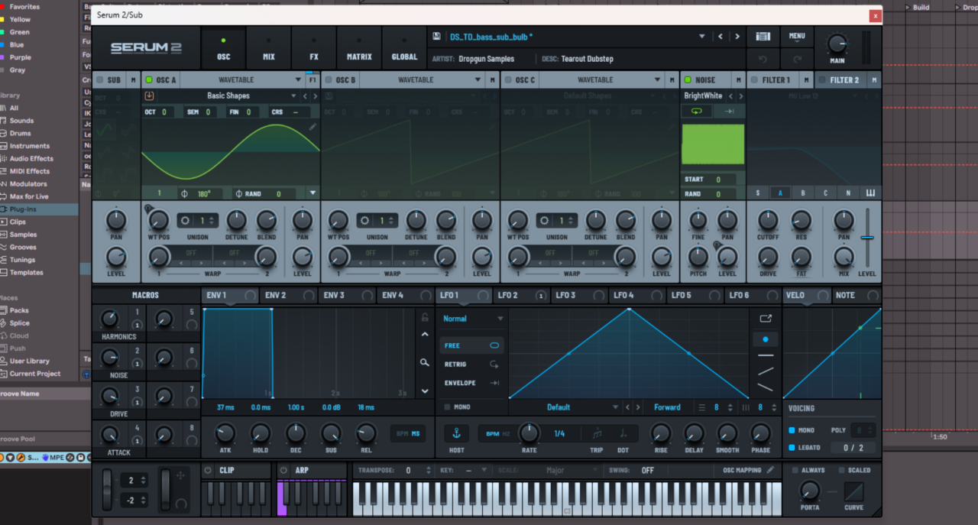Click filter routing B button

(x=802, y=193)
